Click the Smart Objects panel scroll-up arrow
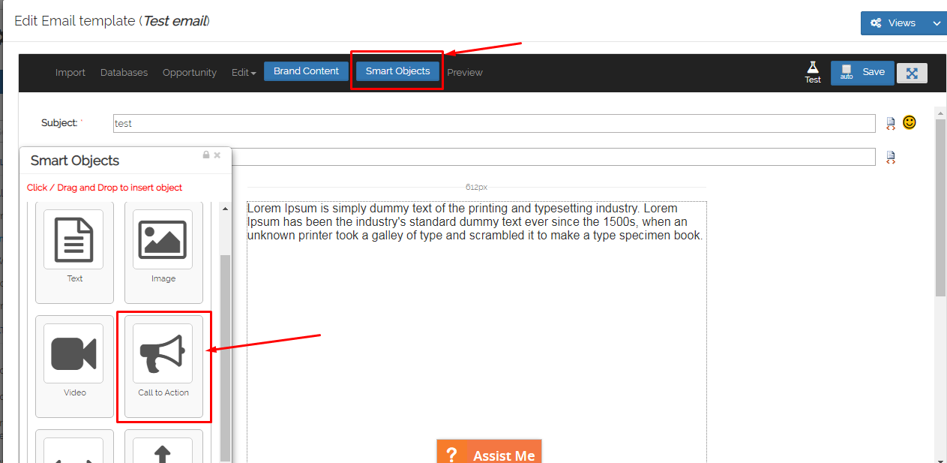The height and width of the screenshot is (463, 947). tap(225, 209)
